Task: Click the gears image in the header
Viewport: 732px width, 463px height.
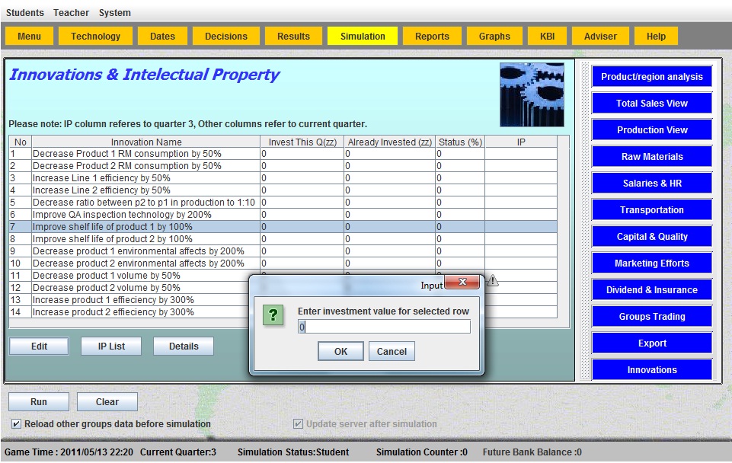Action: tap(532, 94)
